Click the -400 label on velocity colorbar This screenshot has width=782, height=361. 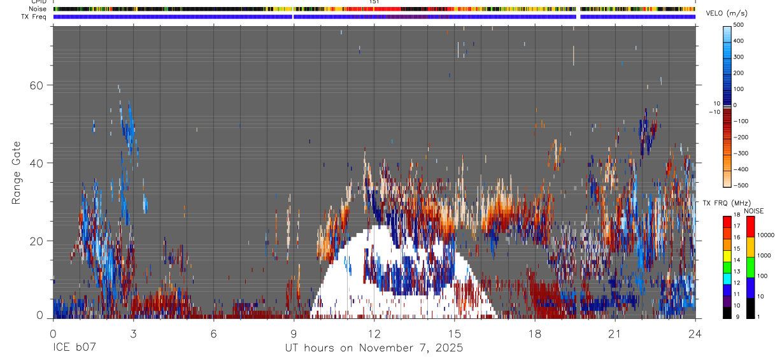coord(741,169)
